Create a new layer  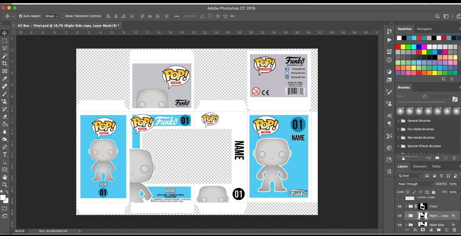pos(447,230)
